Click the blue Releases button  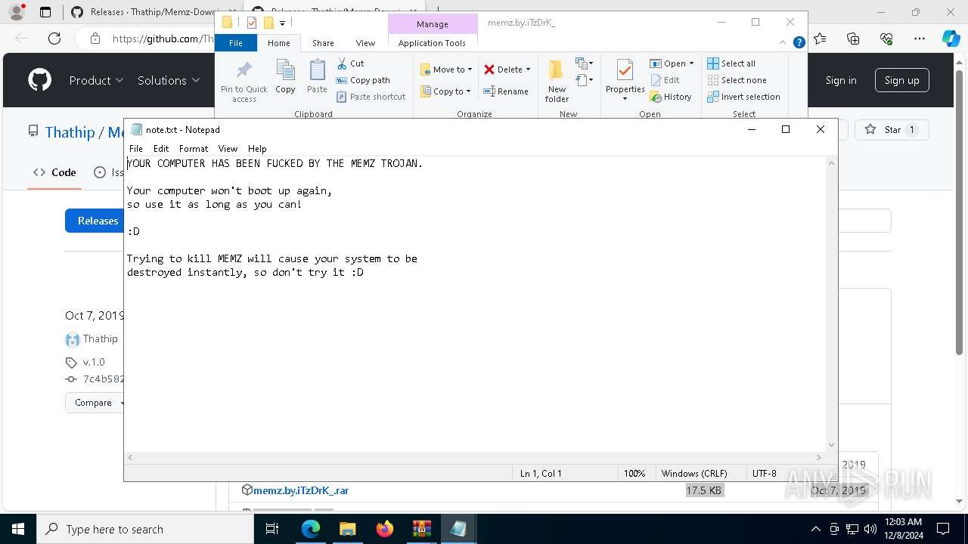[95, 221]
